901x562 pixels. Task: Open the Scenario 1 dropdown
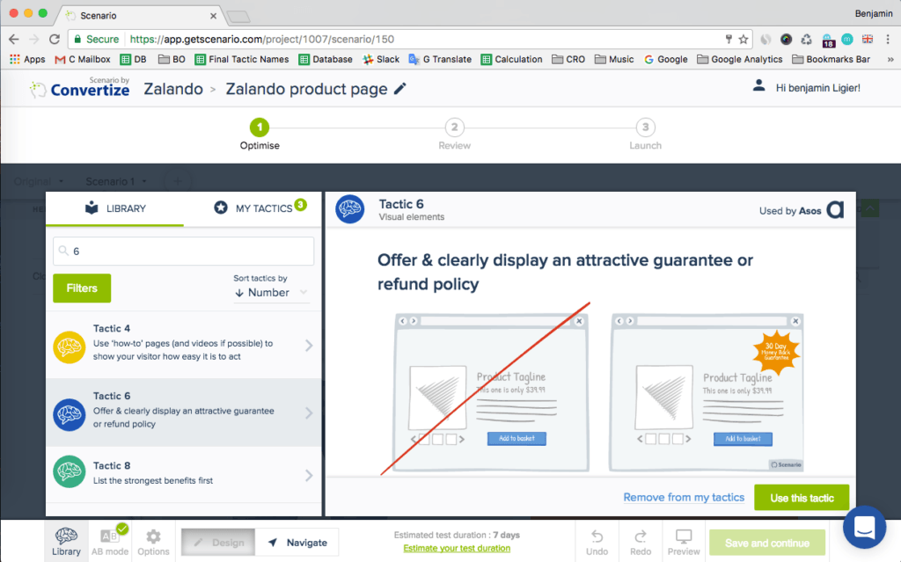pos(116,181)
